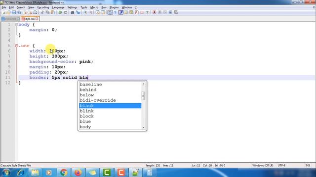Click the Cut scissors icon
The width and height of the screenshot is (316, 177).
point(42,12)
